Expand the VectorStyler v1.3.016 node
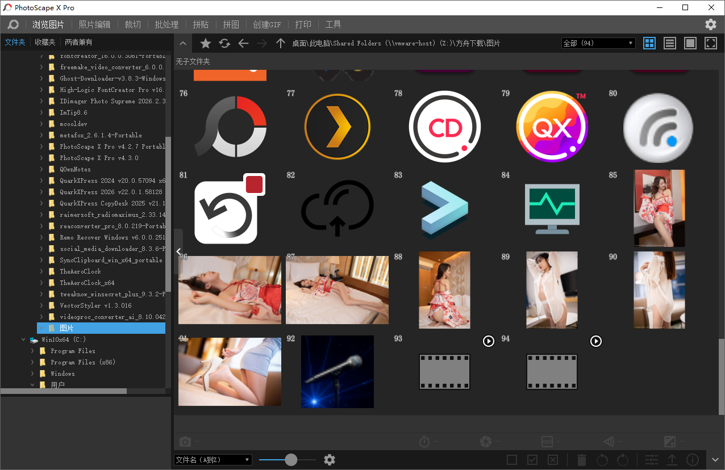 tap(41, 305)
